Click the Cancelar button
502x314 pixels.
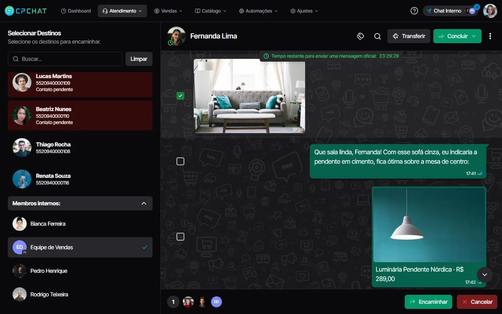477,302
